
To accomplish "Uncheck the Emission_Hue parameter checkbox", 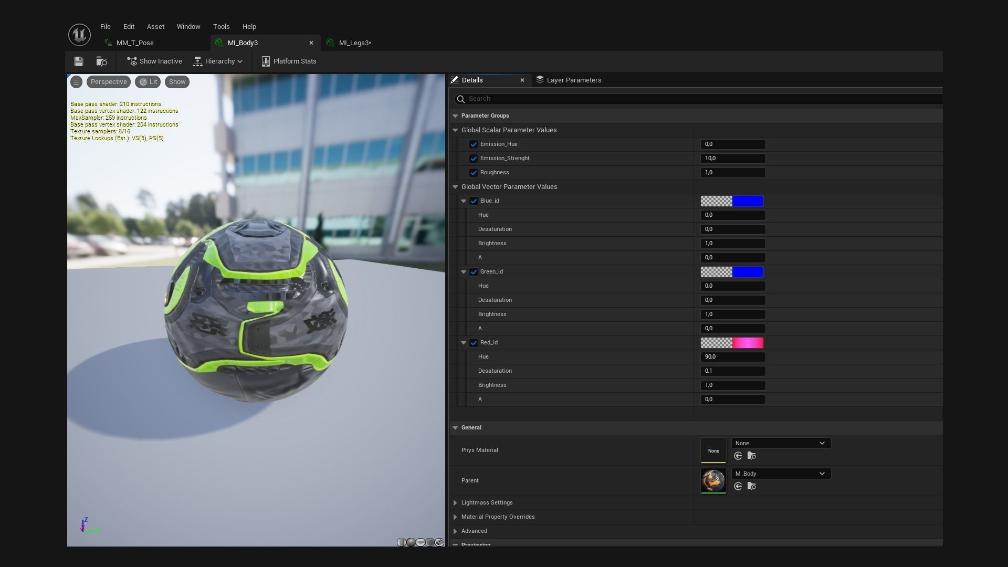I will (x=474, y=144).
